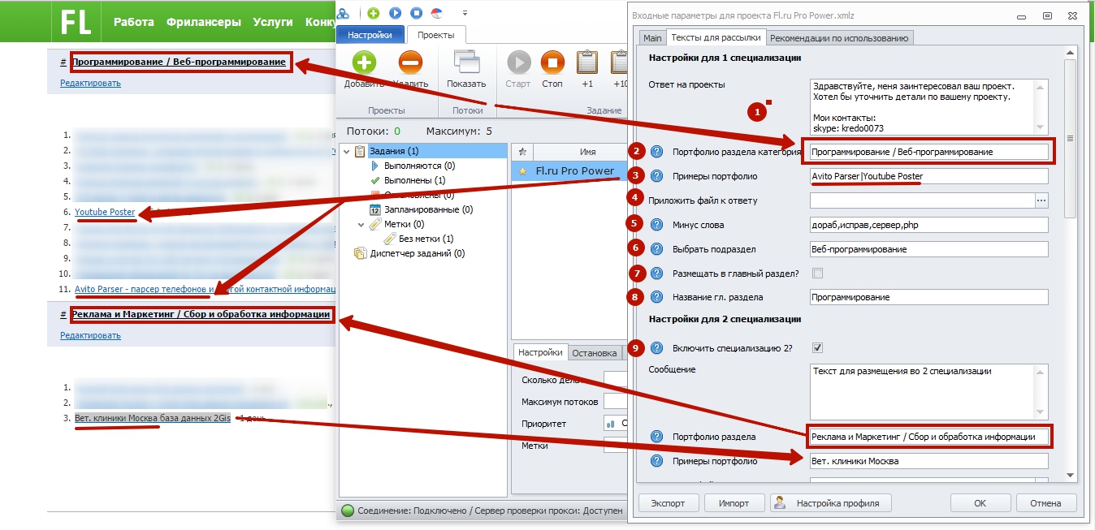This screenshot has height=530, width=1095.
Task: Click the Импорт button
Action: tap(734, 503)
